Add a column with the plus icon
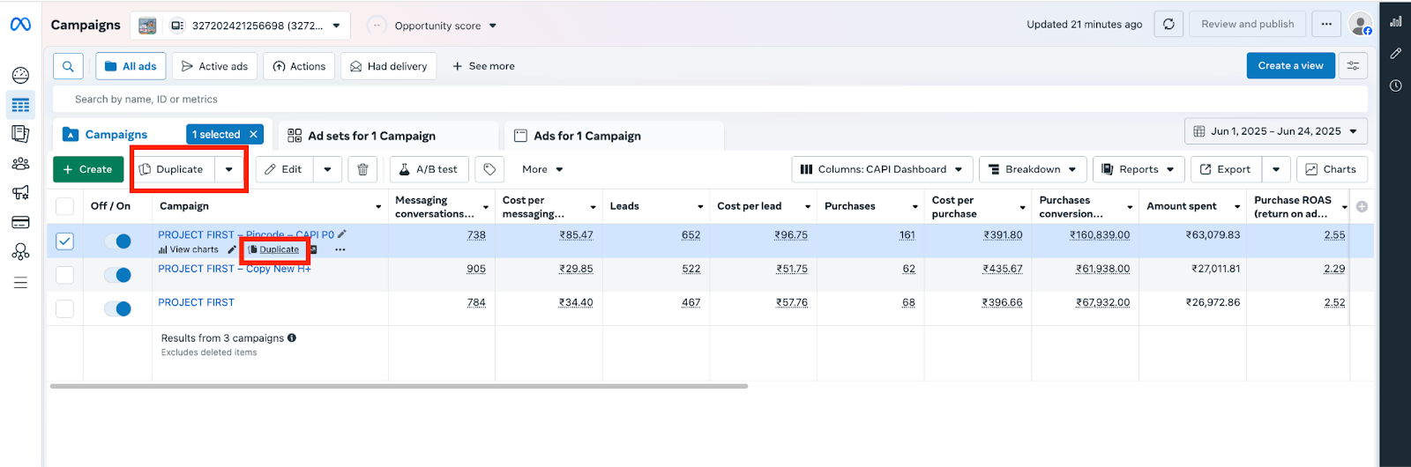The width and height of the screenshot is (1411, 467). [1362, 206]
